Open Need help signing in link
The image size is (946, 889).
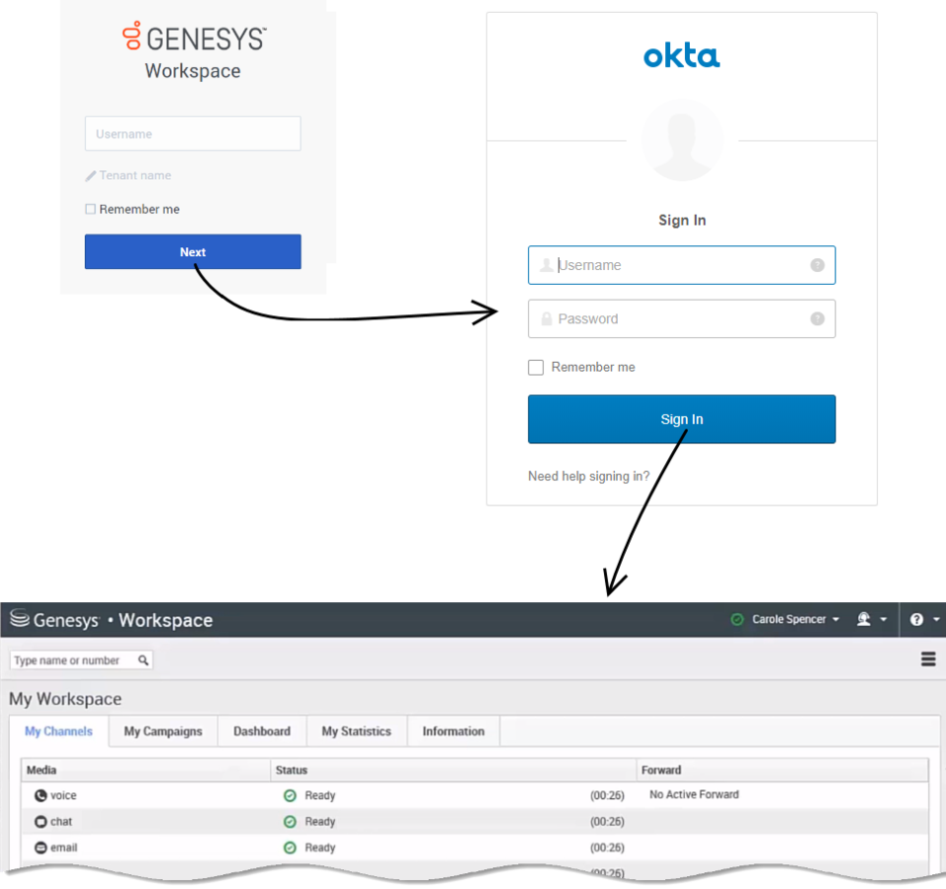(588, 477)
